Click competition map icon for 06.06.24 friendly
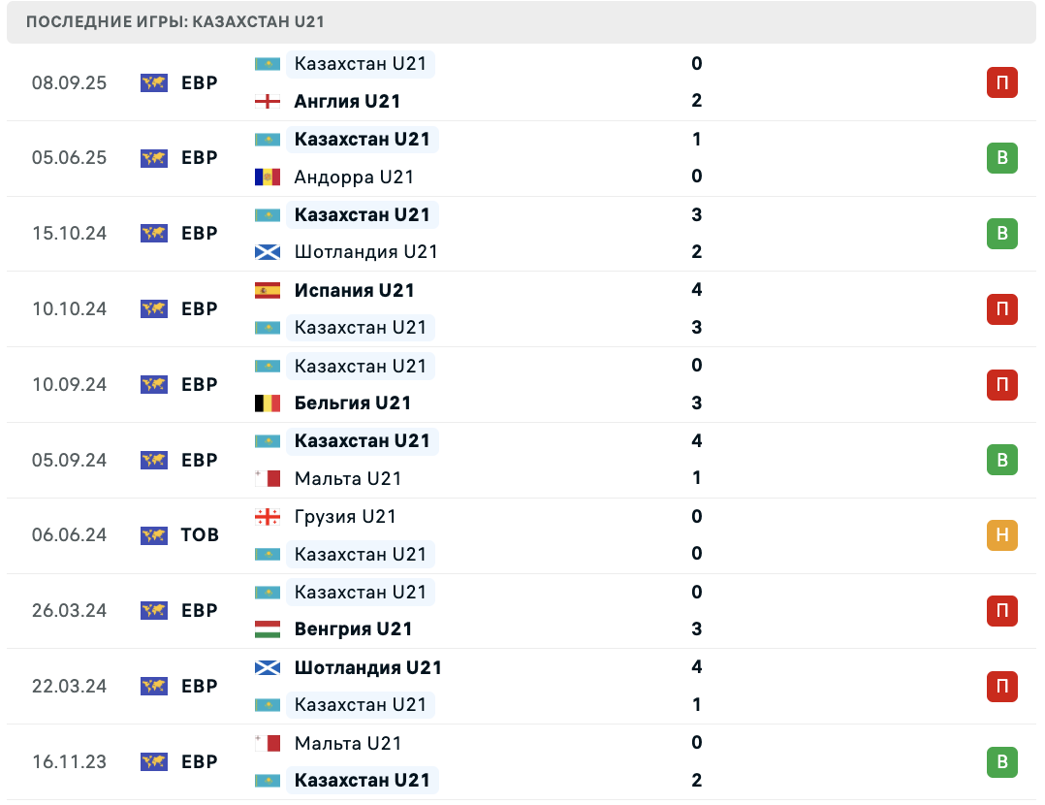Screen dimensions: 1045x805 tap(153, 535)
